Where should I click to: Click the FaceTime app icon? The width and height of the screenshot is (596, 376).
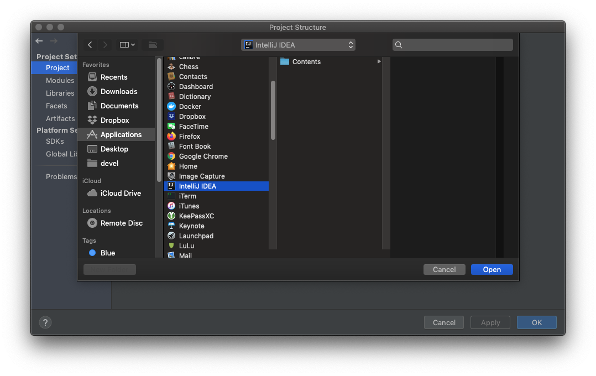coord(171,126)
